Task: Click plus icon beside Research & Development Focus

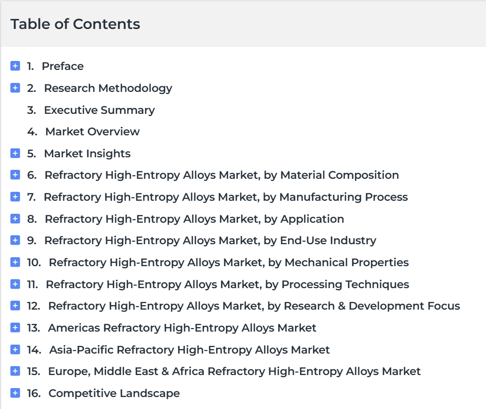Action: pyautogui.click(x=15, y=306)
